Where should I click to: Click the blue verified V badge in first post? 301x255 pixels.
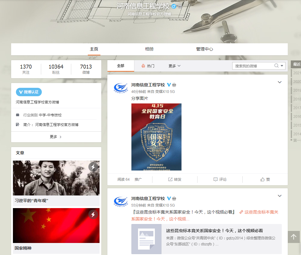tap(169, 85)
